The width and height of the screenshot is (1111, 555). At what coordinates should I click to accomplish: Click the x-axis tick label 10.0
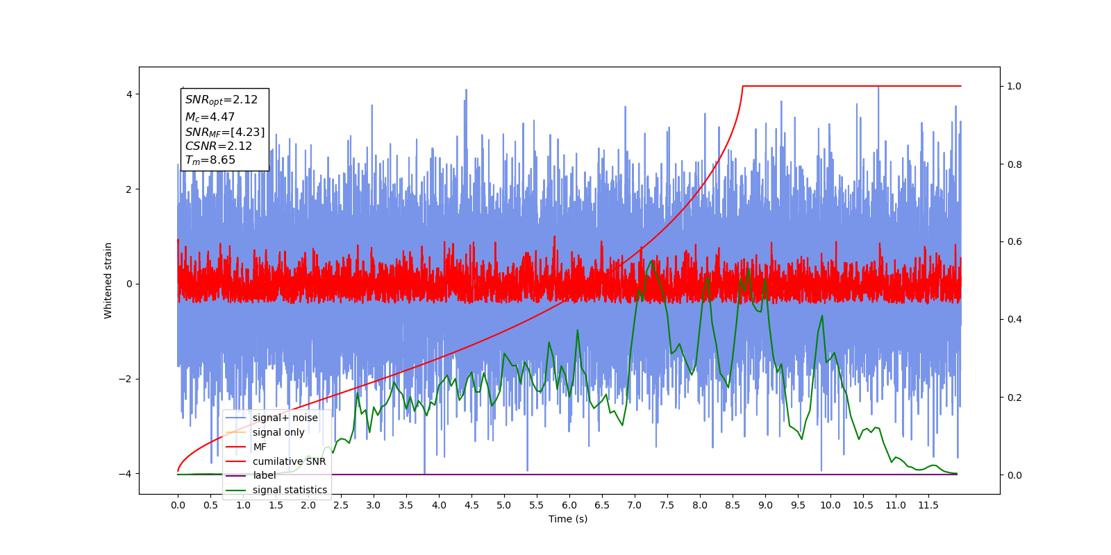click(x=830, y=506)
